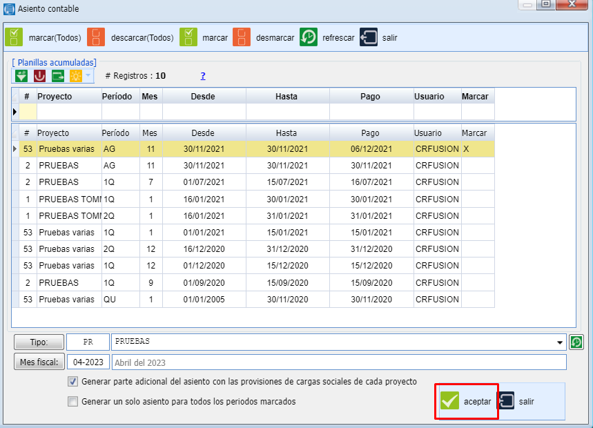The image size is (593, 428).
Task: Click the yellow light bulb icon
Action: tap(76, 76)
